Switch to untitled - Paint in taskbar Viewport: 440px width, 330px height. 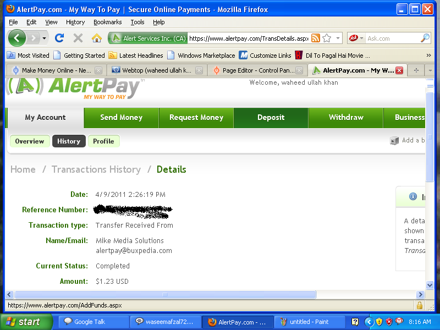310,322
